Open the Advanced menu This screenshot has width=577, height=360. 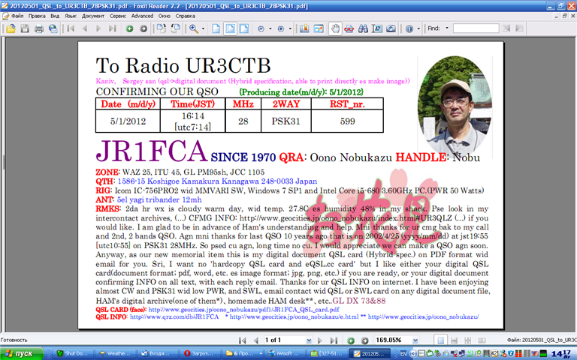click(141, 15)
